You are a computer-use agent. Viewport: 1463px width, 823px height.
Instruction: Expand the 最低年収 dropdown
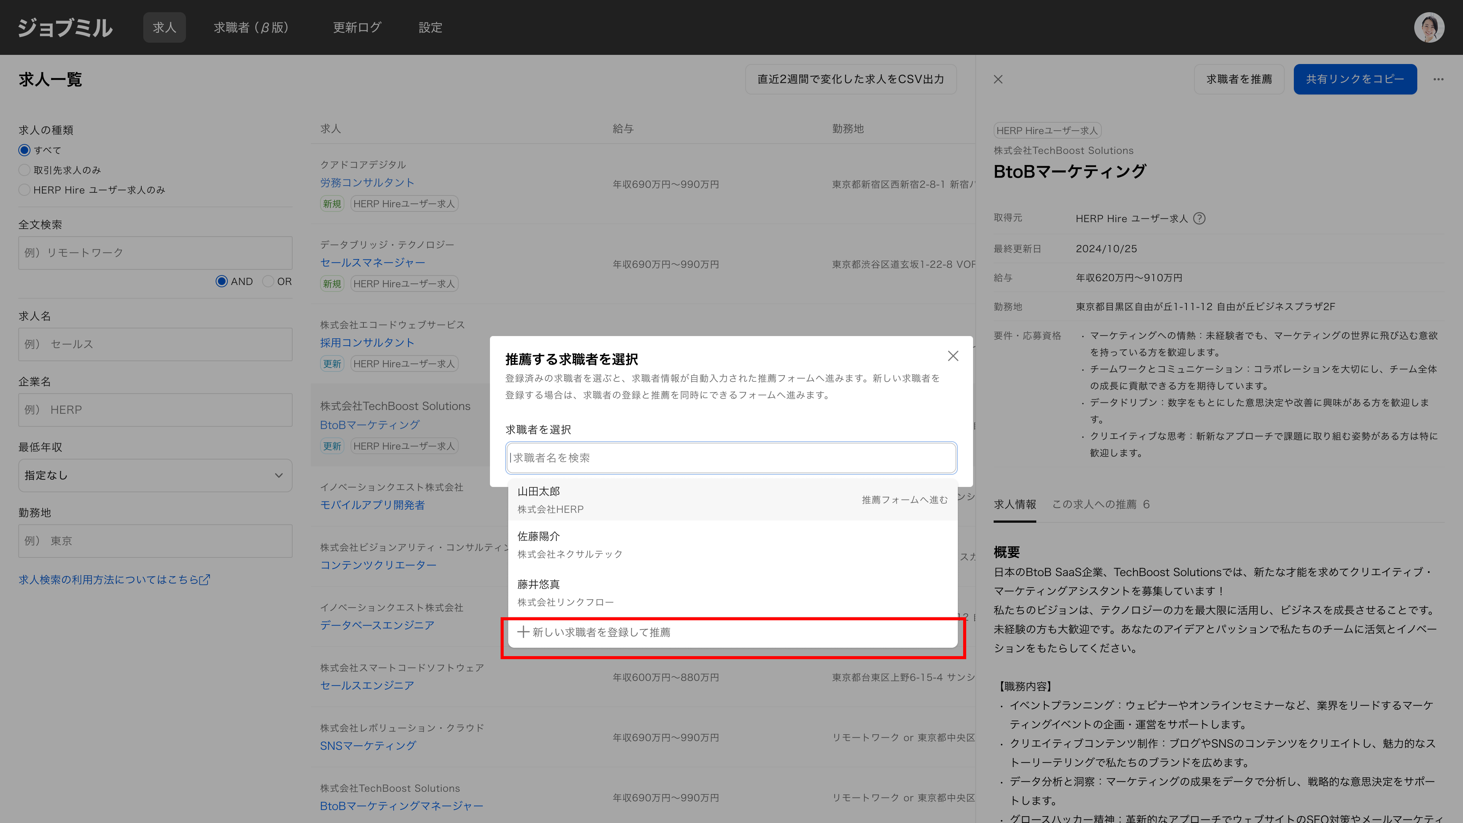tap(155, 476)
